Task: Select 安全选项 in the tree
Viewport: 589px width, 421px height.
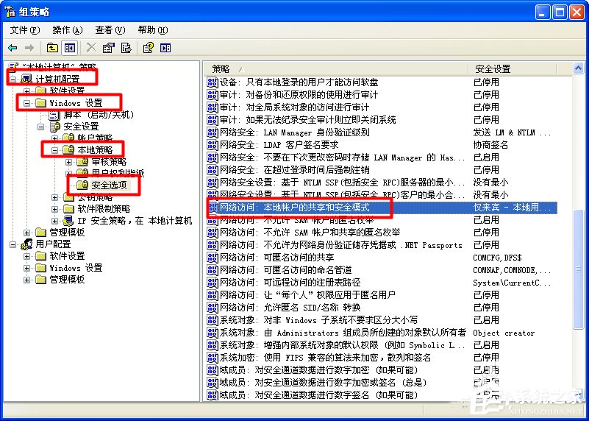Action: coord(110,185)
